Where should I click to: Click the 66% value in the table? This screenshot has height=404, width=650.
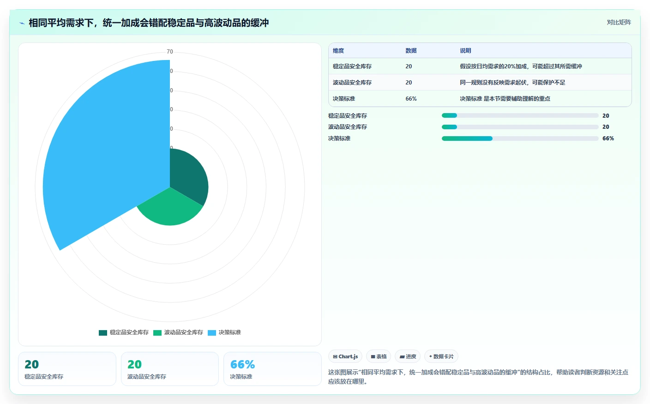(x=411, y=99)
